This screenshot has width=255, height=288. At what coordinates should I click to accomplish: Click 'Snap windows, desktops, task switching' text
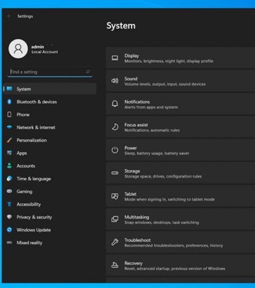pos(161,222)
